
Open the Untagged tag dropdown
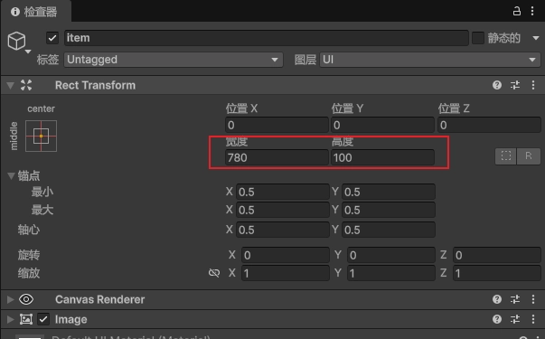click(x=174, y=60)
